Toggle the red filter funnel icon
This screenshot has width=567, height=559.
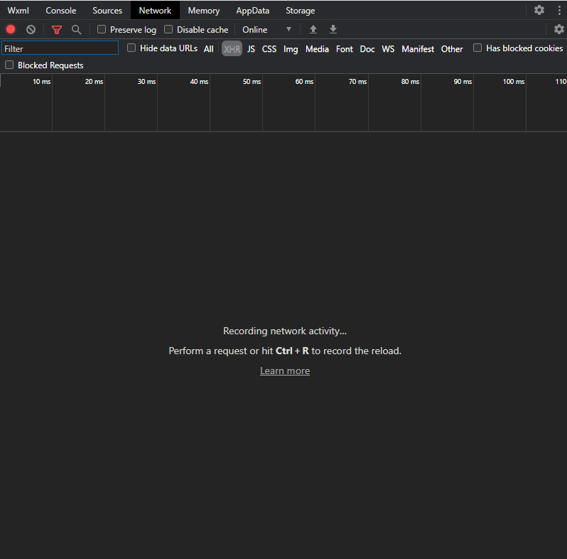pyautogui.click(x=57, y=30)
